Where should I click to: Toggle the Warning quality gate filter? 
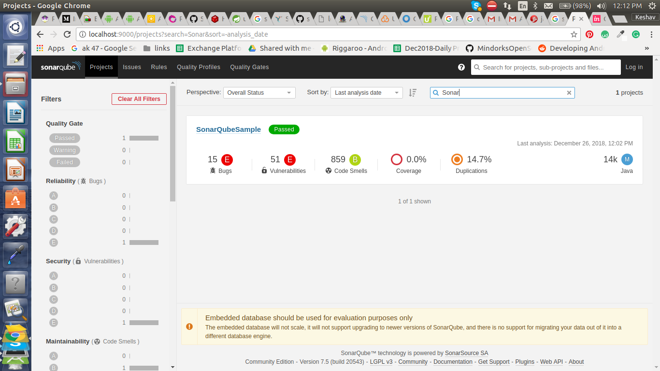65,150
